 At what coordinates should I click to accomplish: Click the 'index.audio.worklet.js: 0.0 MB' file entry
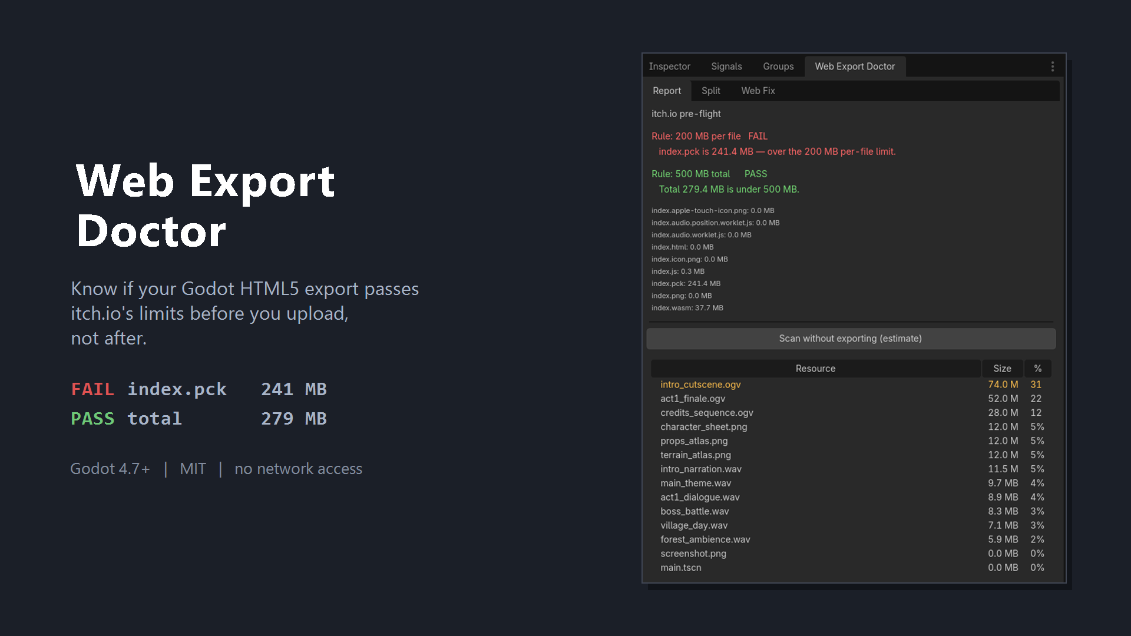click(x=702, y=235)
